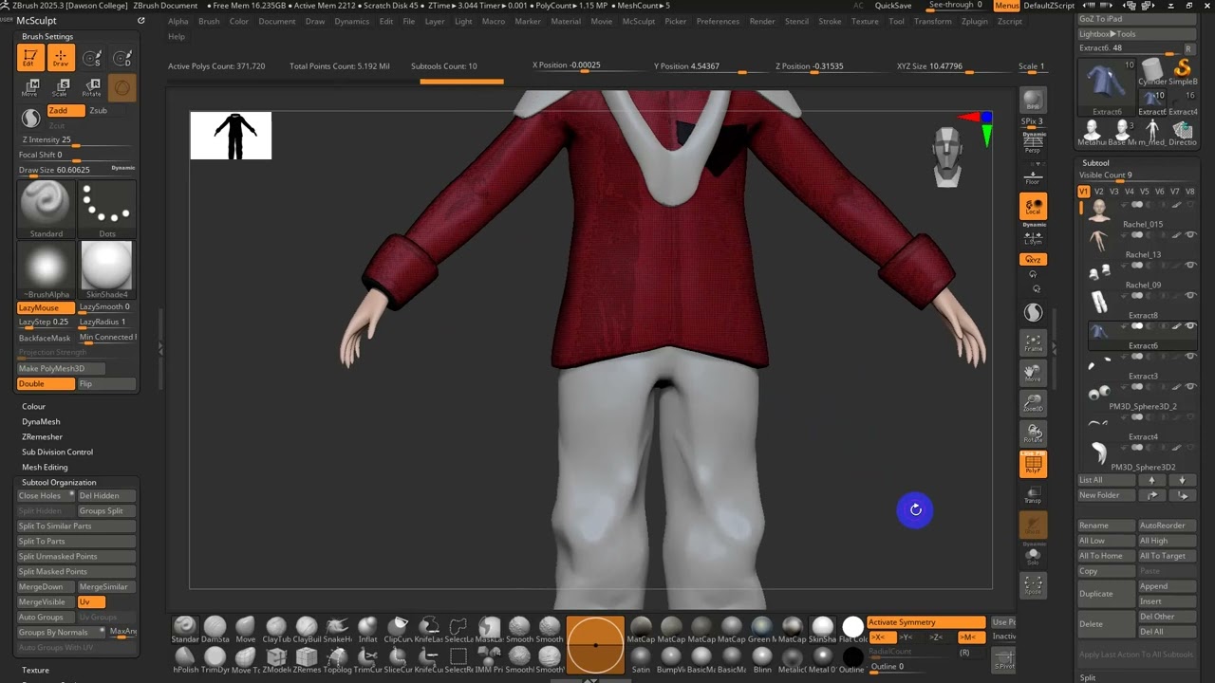Expand the DynaMesh subpalette
The width and height of the screenshot is (1215, 683).
(x=41, y=421)
